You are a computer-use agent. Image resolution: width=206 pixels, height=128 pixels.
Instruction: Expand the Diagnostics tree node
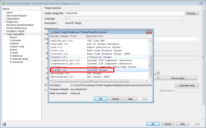tap(4, 22)
